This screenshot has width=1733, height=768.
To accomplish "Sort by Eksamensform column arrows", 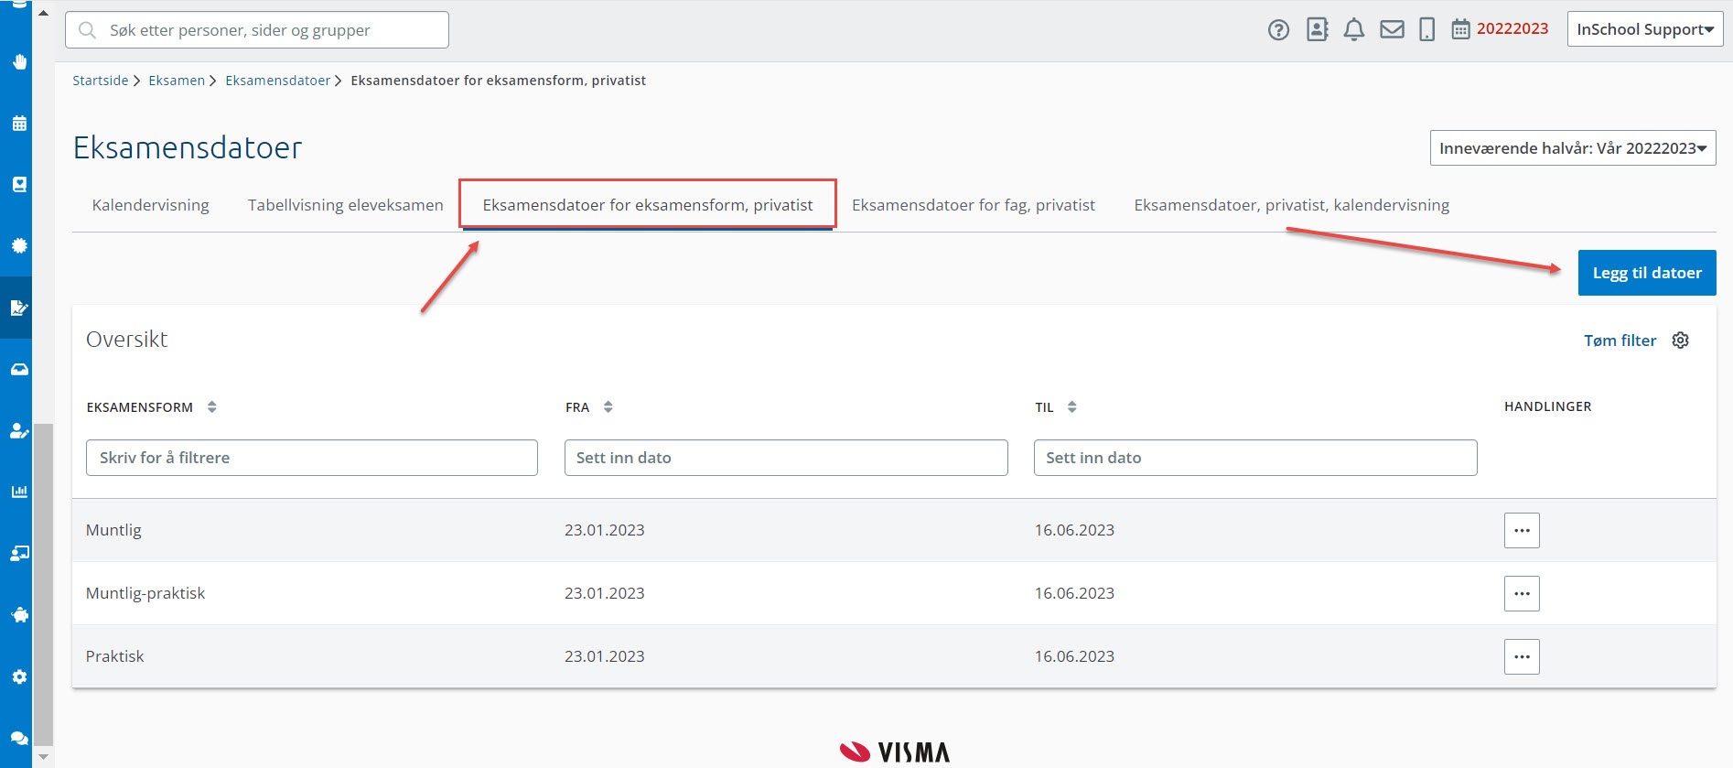I will point(211,407).
